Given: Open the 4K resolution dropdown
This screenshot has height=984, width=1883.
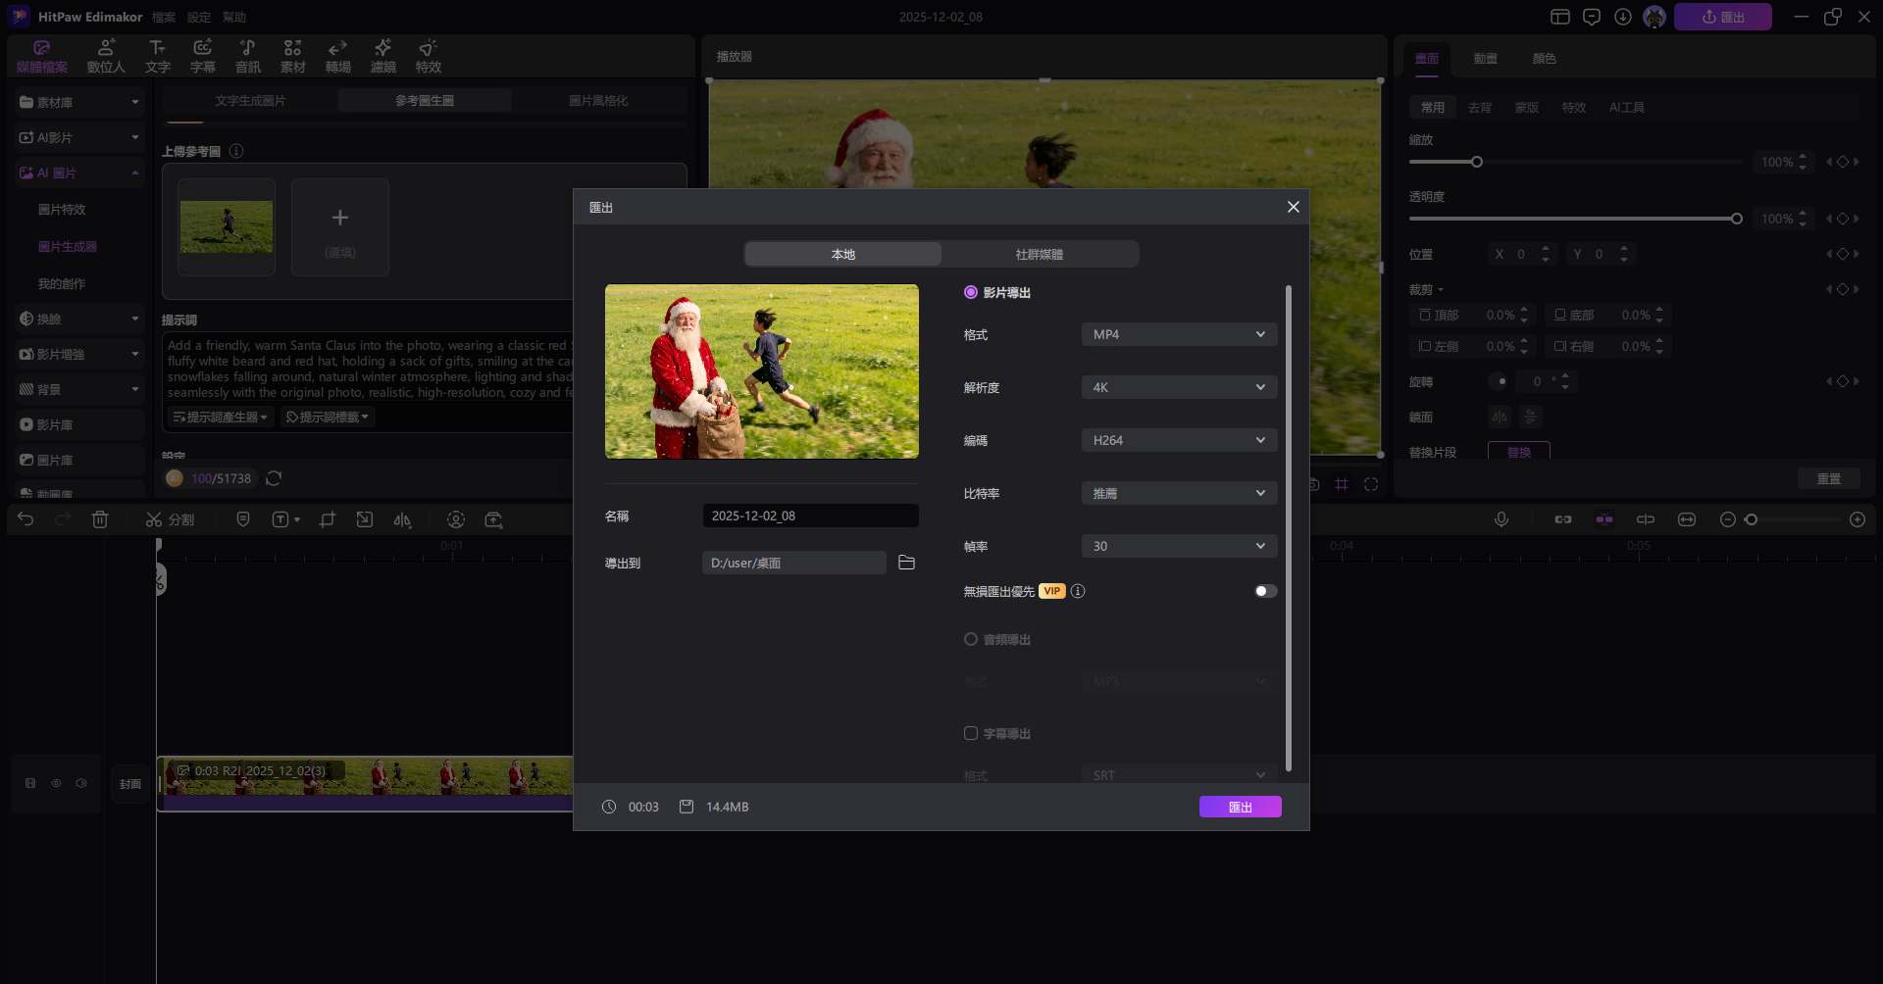Looking at the screenshot, I should pyautogui.click(x=1178, y=387).
